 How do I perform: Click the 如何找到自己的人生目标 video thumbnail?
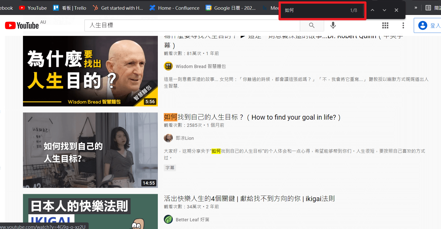(x=90, y=150)
